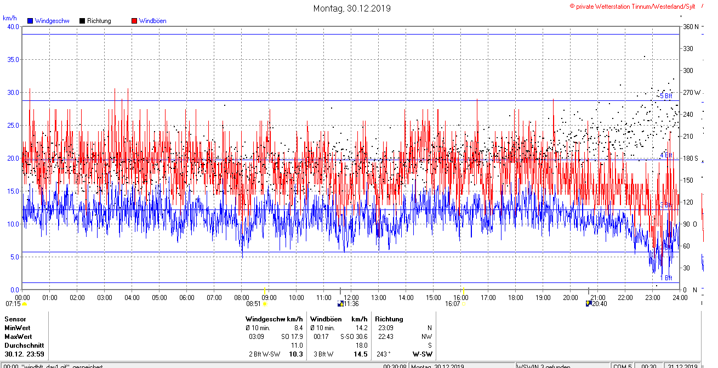The width and height of the screenshot is (718, 368).
Task: Click the 06:00 time axis label
Action: pyautogui.click(x=186, y=297)
